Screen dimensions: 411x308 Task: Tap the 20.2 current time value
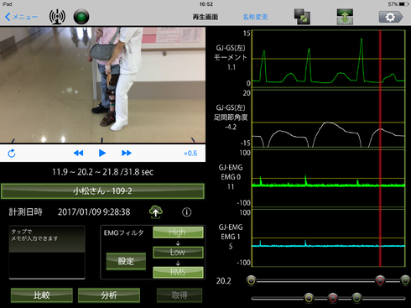224,281
